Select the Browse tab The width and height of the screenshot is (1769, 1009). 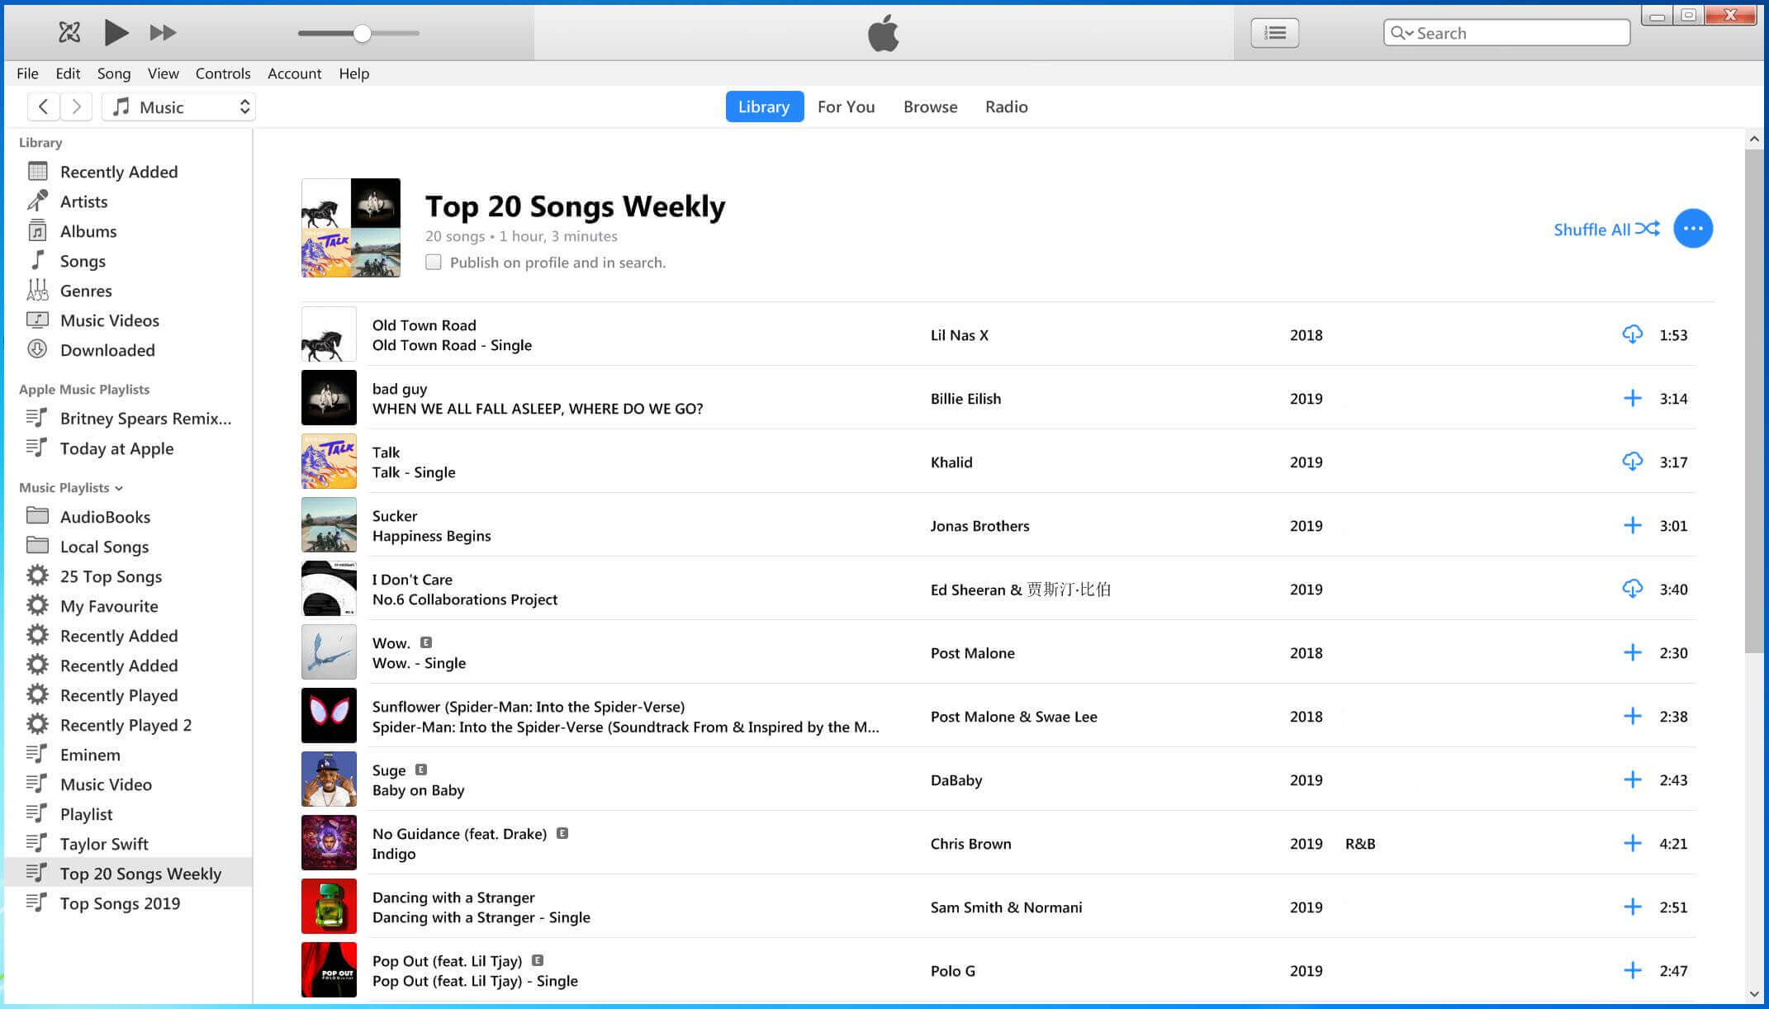(x=929, y=106)
